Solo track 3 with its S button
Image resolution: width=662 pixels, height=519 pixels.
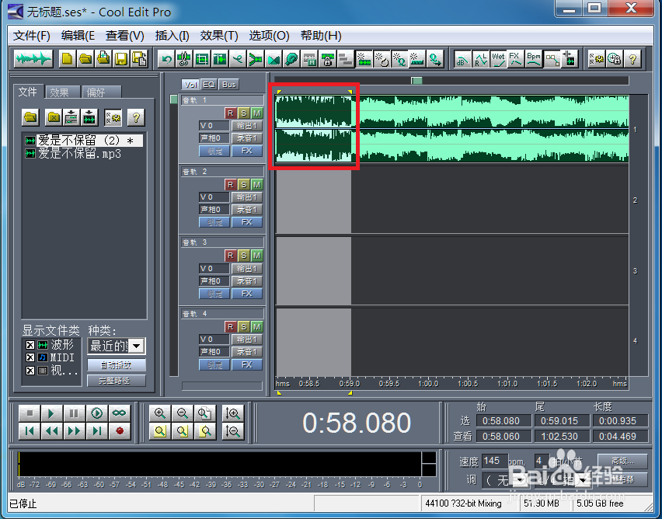(243, 256)
